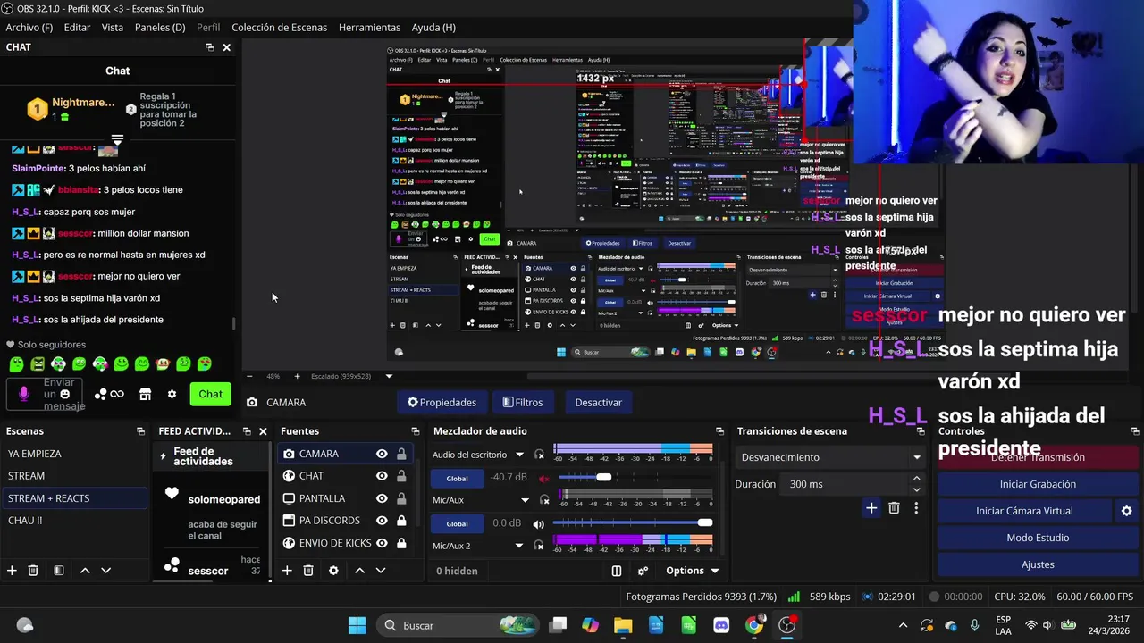This screenshot has height=643, width=1144.
Task: Open virtual camera settings gear icon
Action: (1126, 511)
